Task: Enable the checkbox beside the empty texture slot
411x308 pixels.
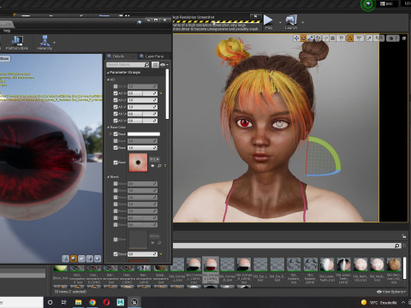Action: coord(116,240)
